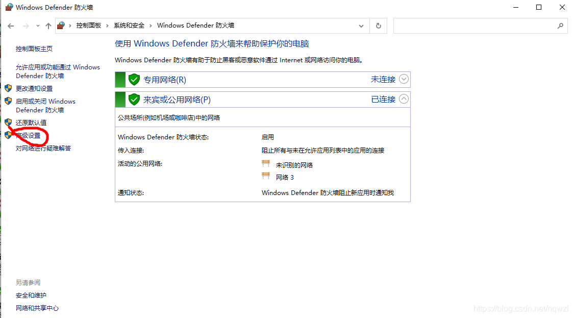The image size is (573, 318).
Task: Click the 来宾或公用网络(P) heading
Action: 177,100
